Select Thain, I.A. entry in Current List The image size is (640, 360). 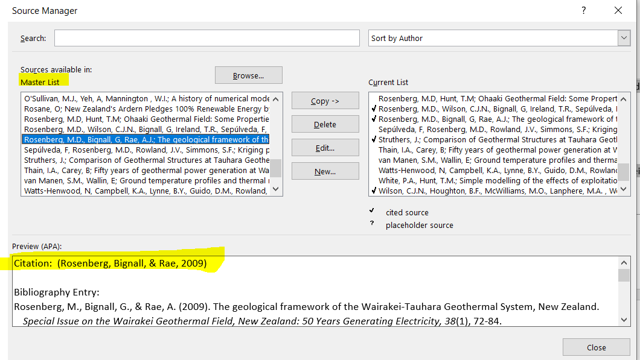pyautogui.click(x=494, y=150)
